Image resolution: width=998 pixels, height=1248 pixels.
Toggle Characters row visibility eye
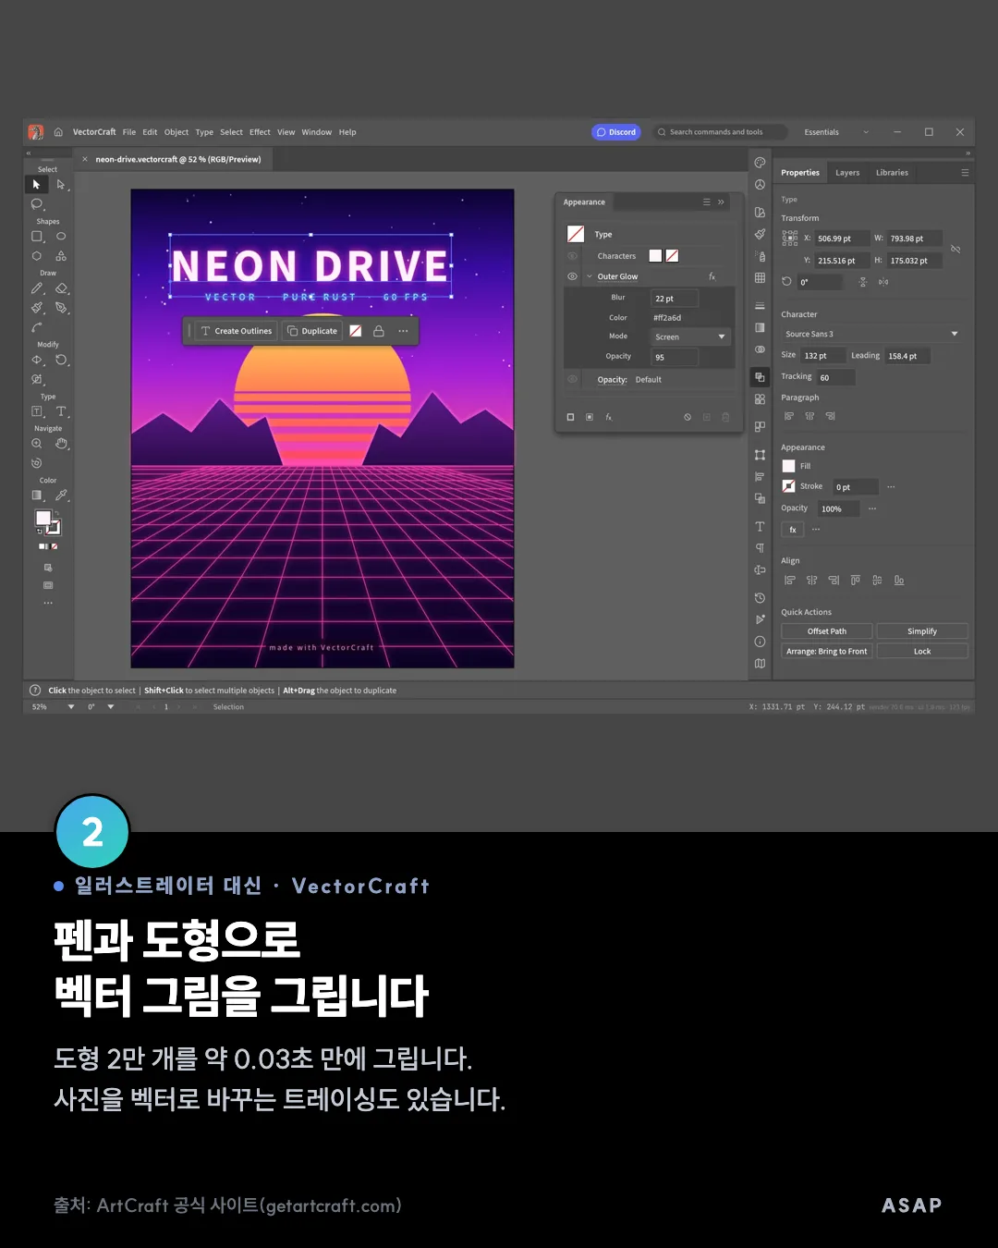coord(572,256)
